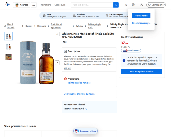
Task: Click the 70cL size badge
Action: 65,42
